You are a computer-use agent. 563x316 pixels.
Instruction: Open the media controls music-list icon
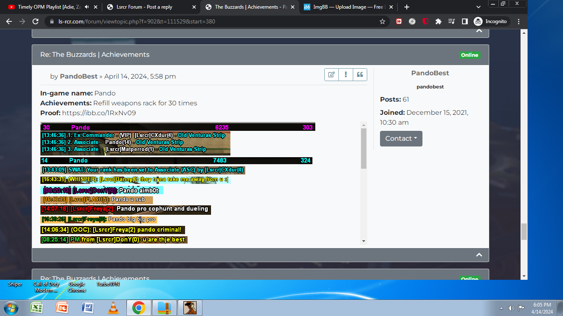pos(452,21)
